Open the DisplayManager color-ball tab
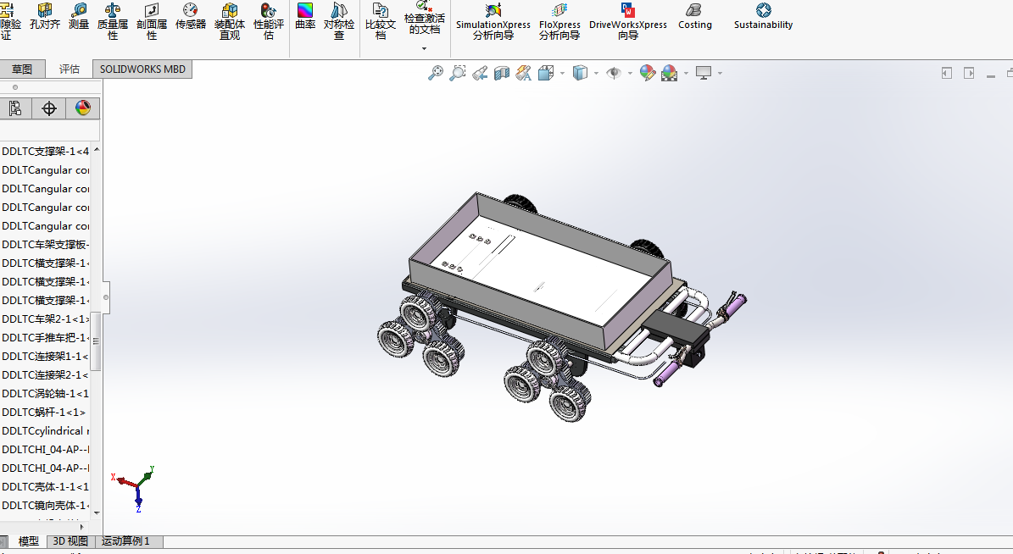The width and height of the screenshot is (1013, 554). (83, 108)
